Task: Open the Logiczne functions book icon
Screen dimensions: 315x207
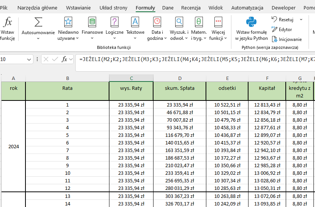Action: point(114,22)
